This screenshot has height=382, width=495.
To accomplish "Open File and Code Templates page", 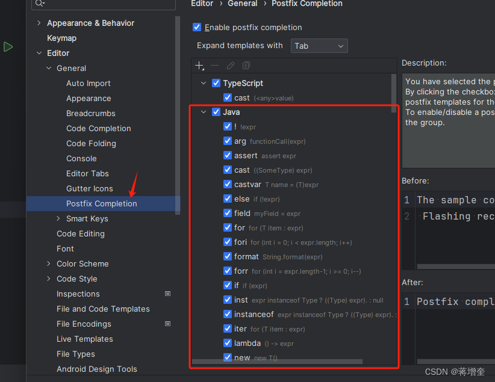I will [x=103, y=309].
